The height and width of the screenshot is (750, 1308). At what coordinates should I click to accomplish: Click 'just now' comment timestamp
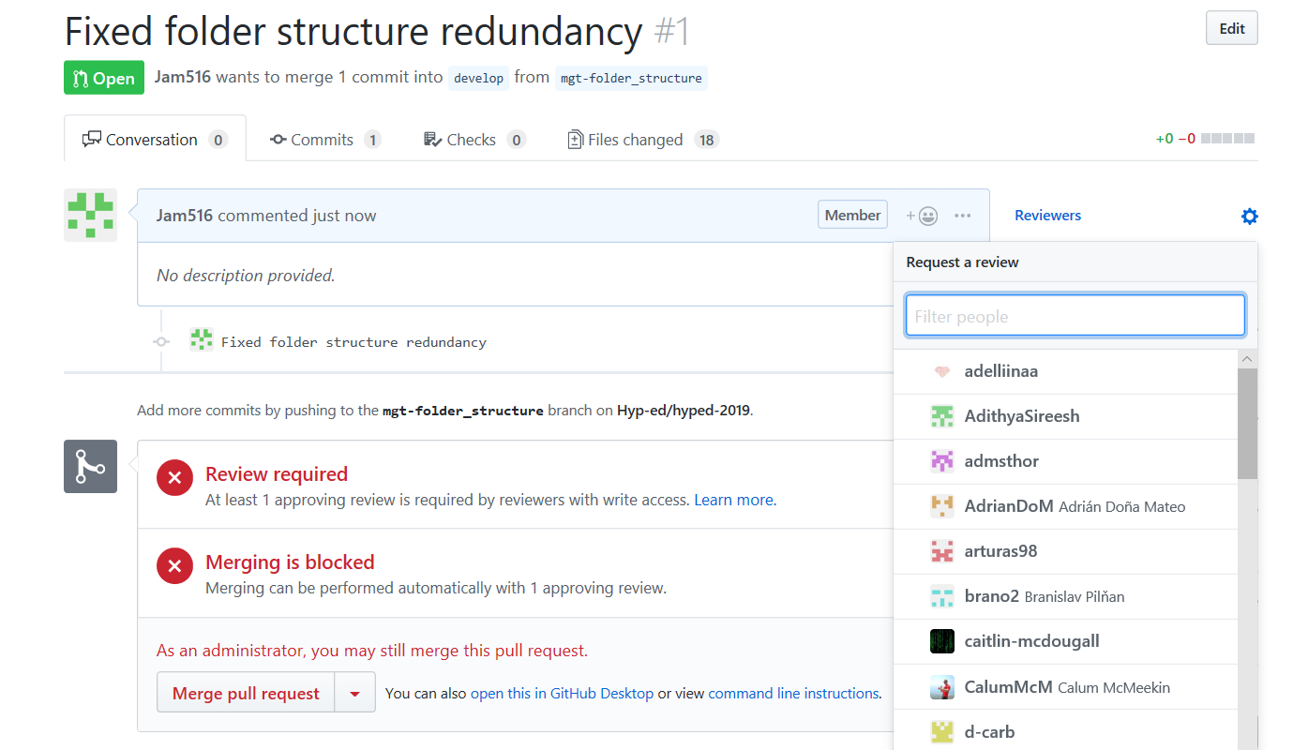(344, 216)
